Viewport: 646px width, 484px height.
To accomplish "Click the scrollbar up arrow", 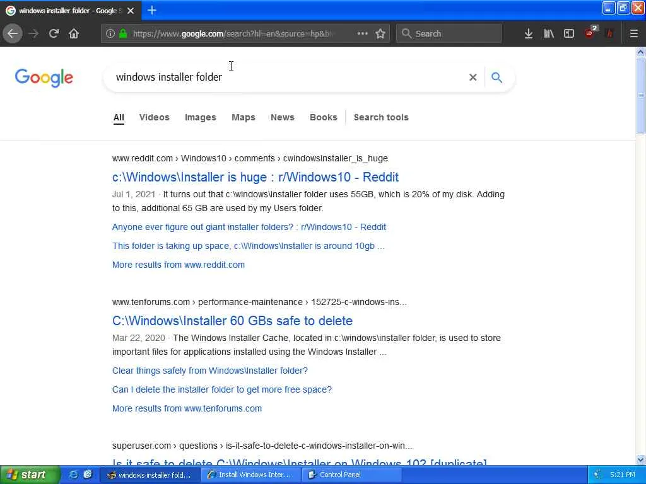I will point(640,52).
